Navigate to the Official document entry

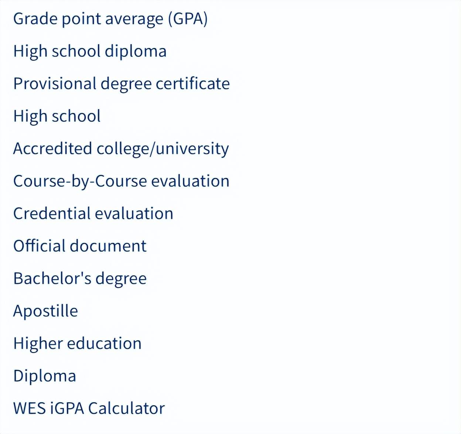pyautogui.click(x=80, y=246)
